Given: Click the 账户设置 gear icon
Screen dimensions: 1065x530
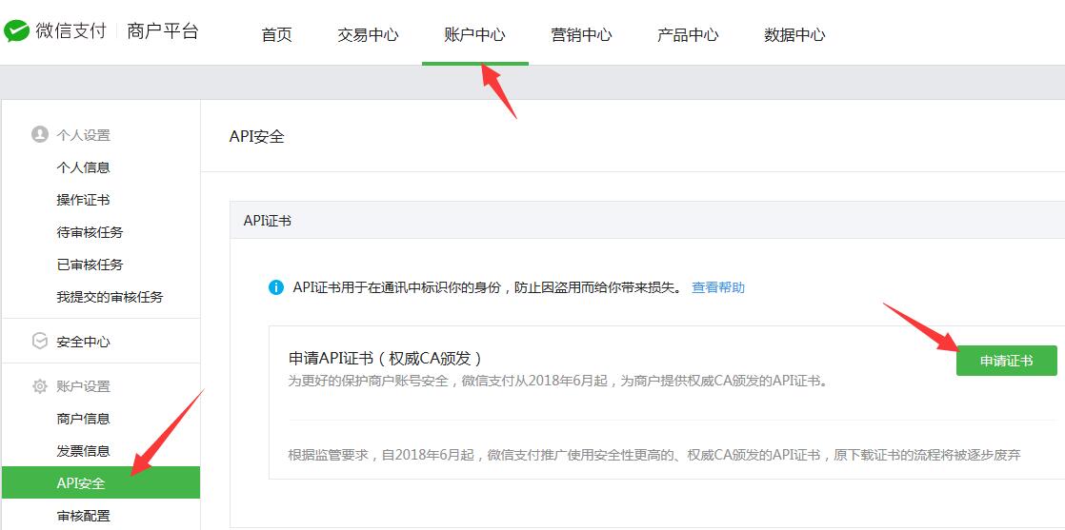Looking at the screenshot, I should pos(40,386).
